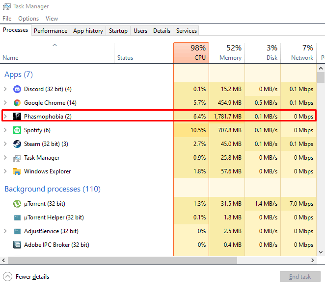Click the Google Chrome icon

point(17,103)
